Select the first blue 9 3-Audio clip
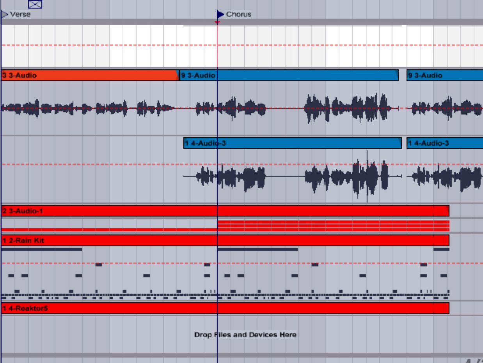This screenshot has width=483, height=363. [x=289, y=75]
